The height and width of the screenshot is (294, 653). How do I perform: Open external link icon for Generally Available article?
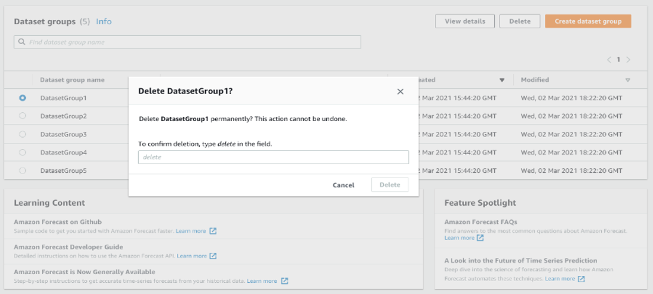284,281
